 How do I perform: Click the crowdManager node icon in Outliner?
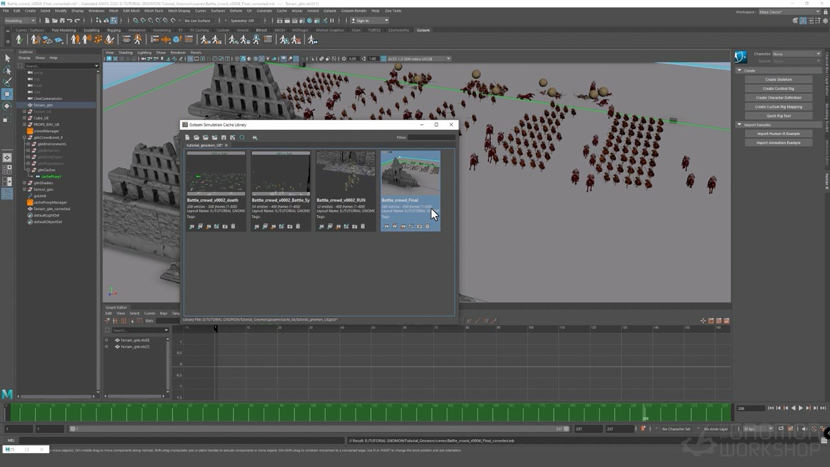pos(30,131)
